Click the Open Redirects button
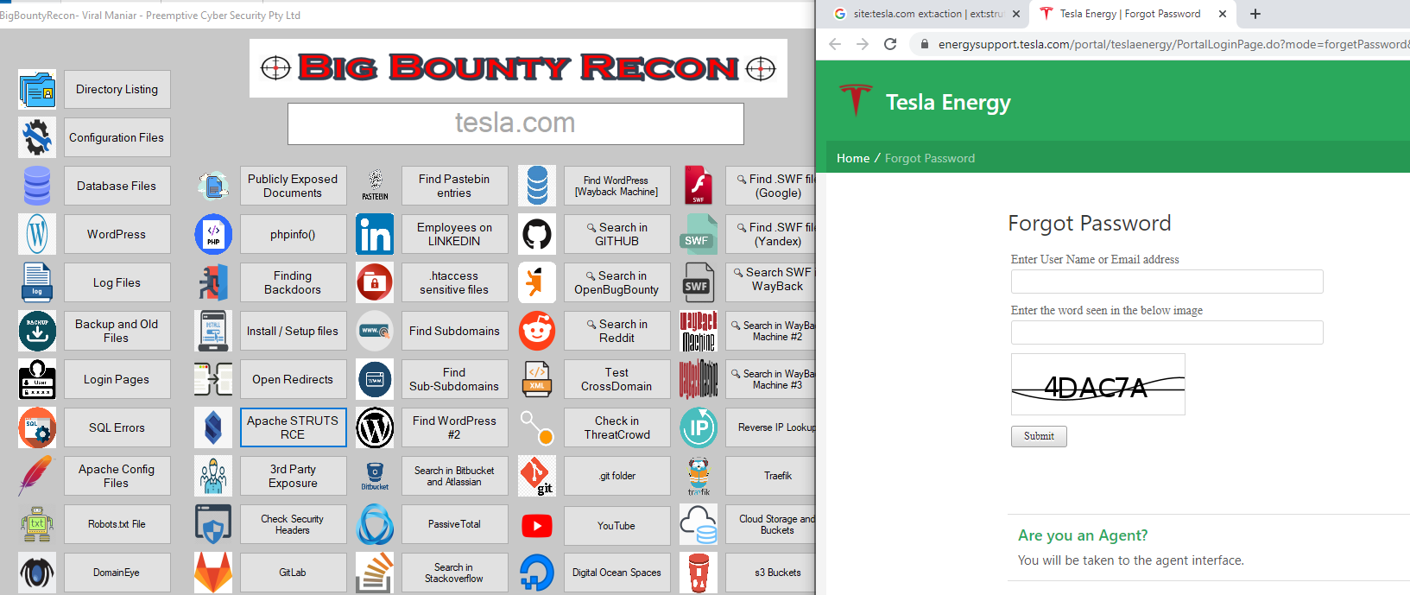The height and width of the screenshot is (595, 1410). (x=293, y=379)
